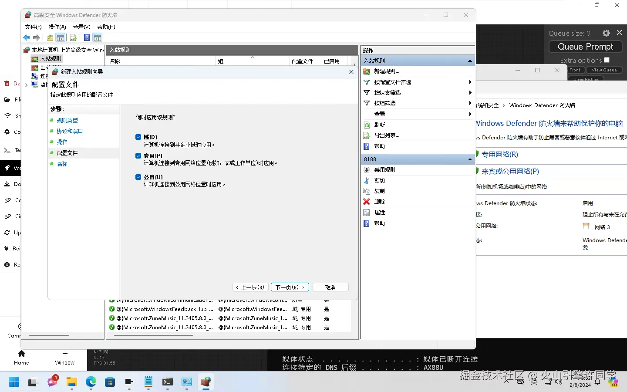Close the 新建入站规则向导 dialog
The height and width of the screenshot is (392, 627).
point(351,72)
